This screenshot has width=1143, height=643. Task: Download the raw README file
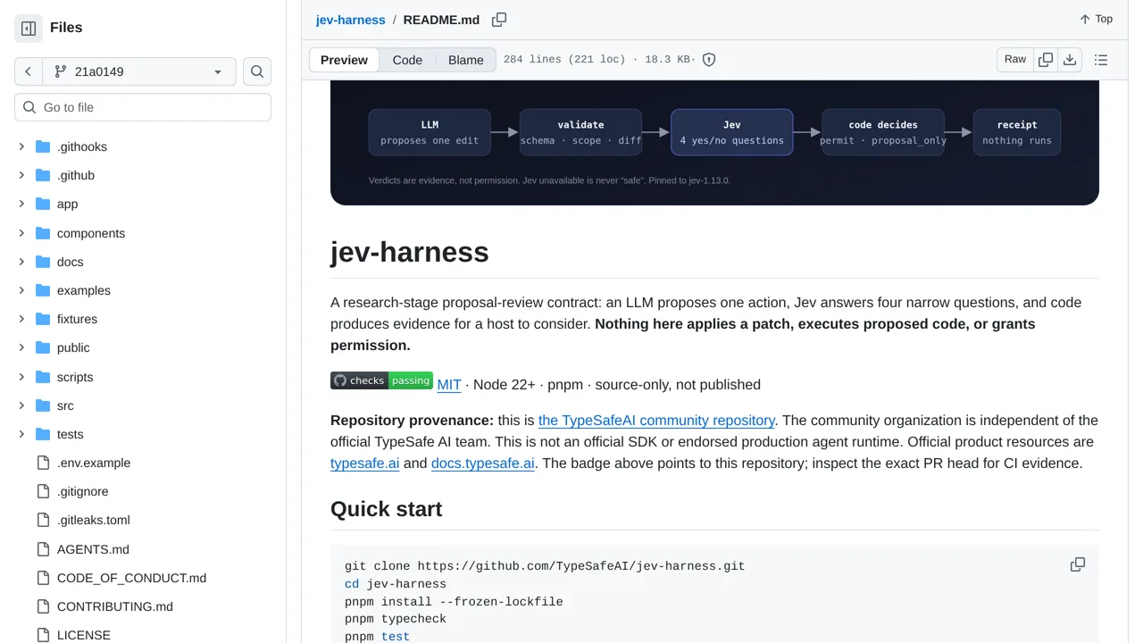(x=1070, y=60)
